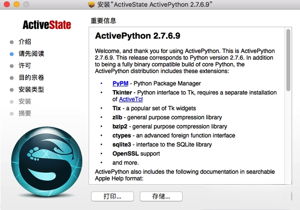Open the ActiveTcl hyperlink
300x210 pixels.
click(x=131, y=99)
